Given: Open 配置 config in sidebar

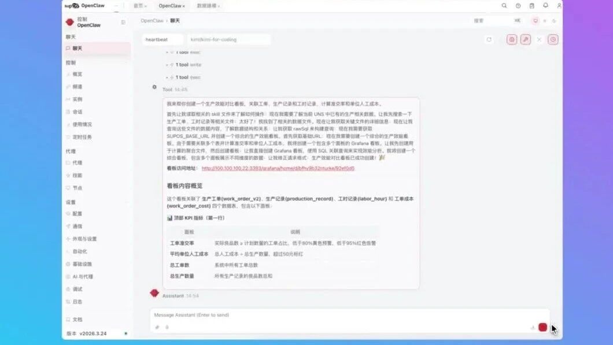Looking at the screenshot, I should tap(97, 214).
